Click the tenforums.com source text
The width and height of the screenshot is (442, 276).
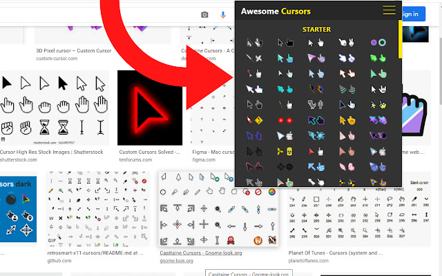click(135, 159)
